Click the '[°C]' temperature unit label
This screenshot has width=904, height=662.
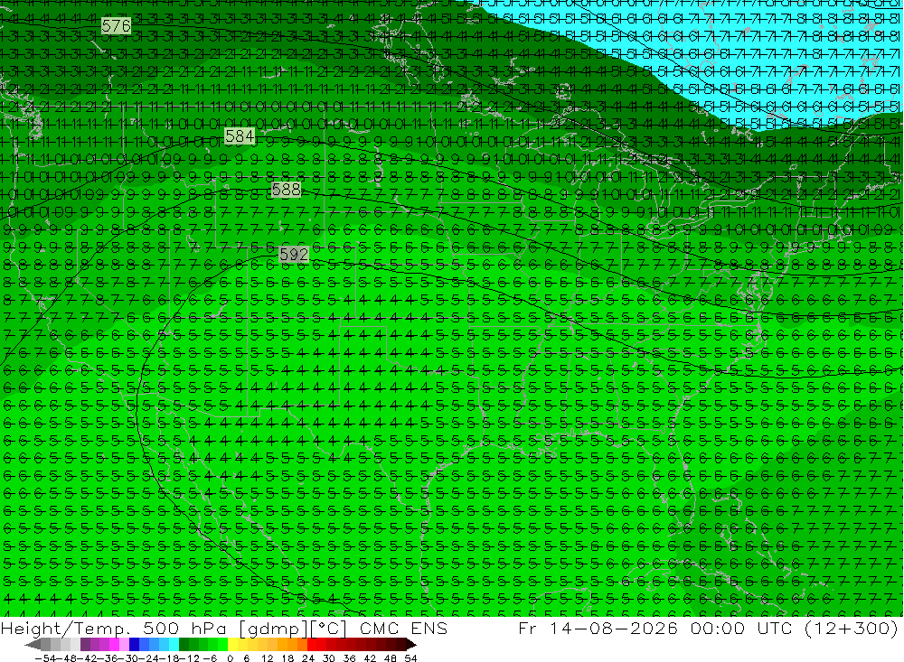pyautogui.click(x=328, y=629)
